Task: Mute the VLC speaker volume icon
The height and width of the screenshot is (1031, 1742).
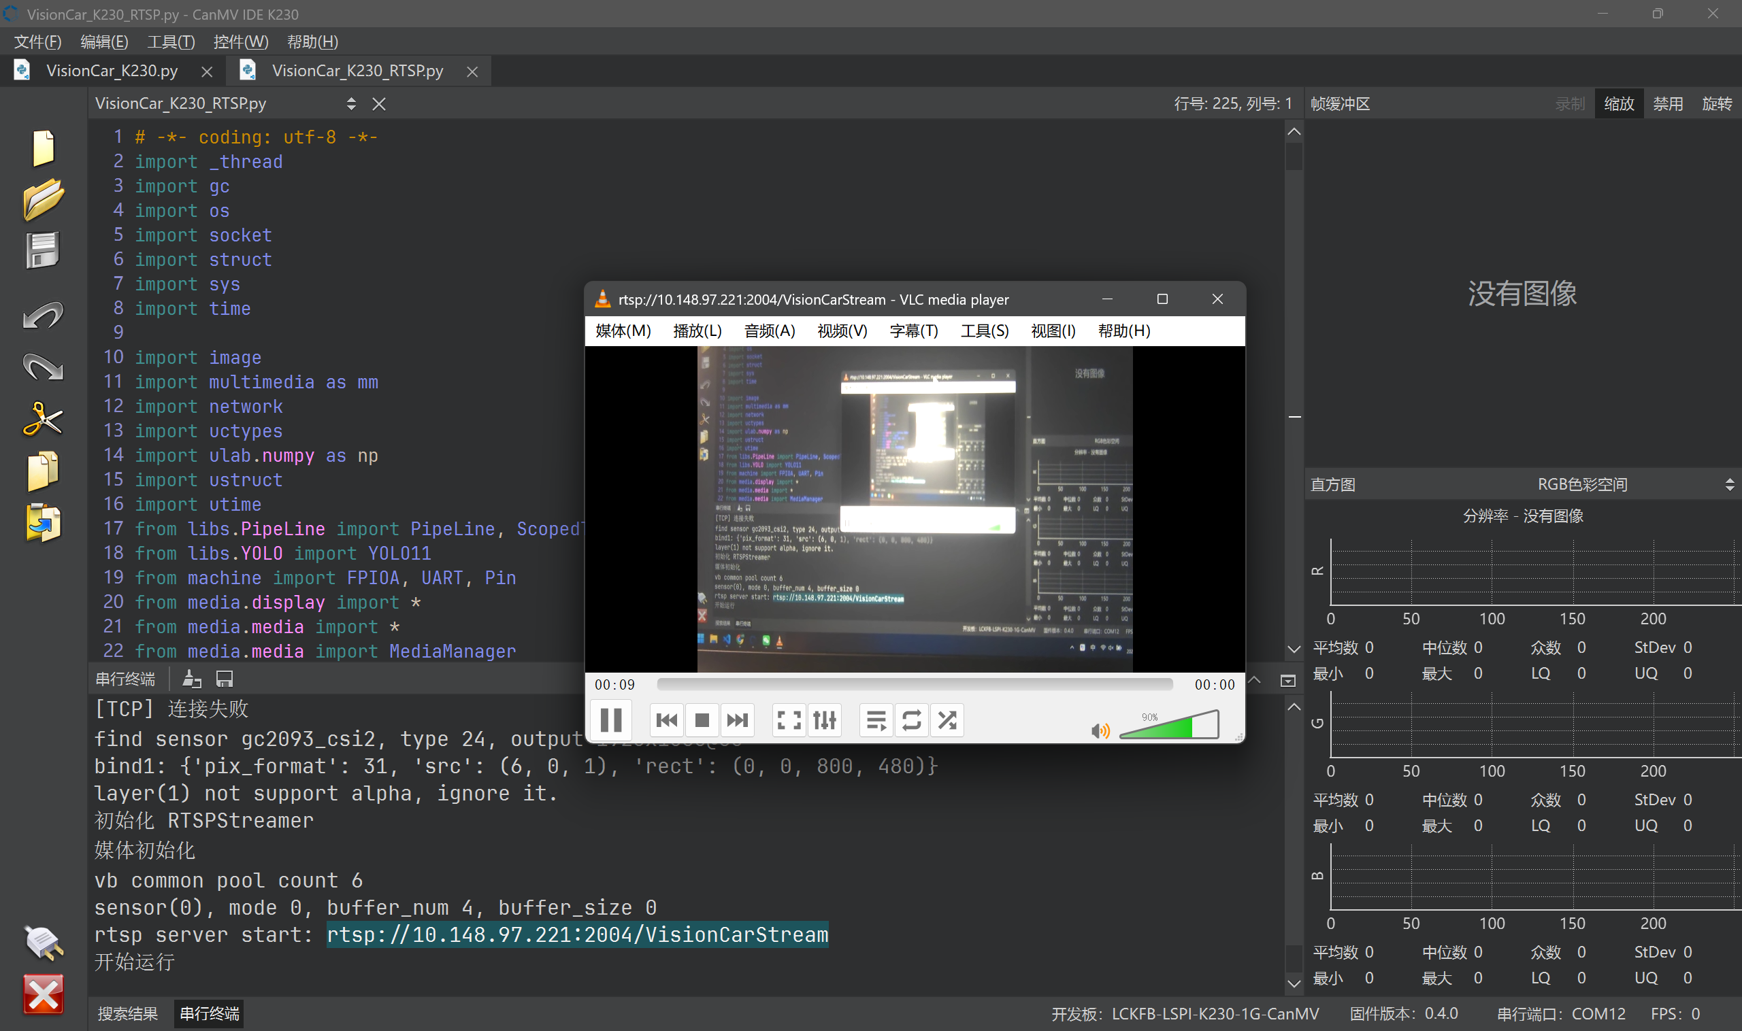Action: [1100, 730]
